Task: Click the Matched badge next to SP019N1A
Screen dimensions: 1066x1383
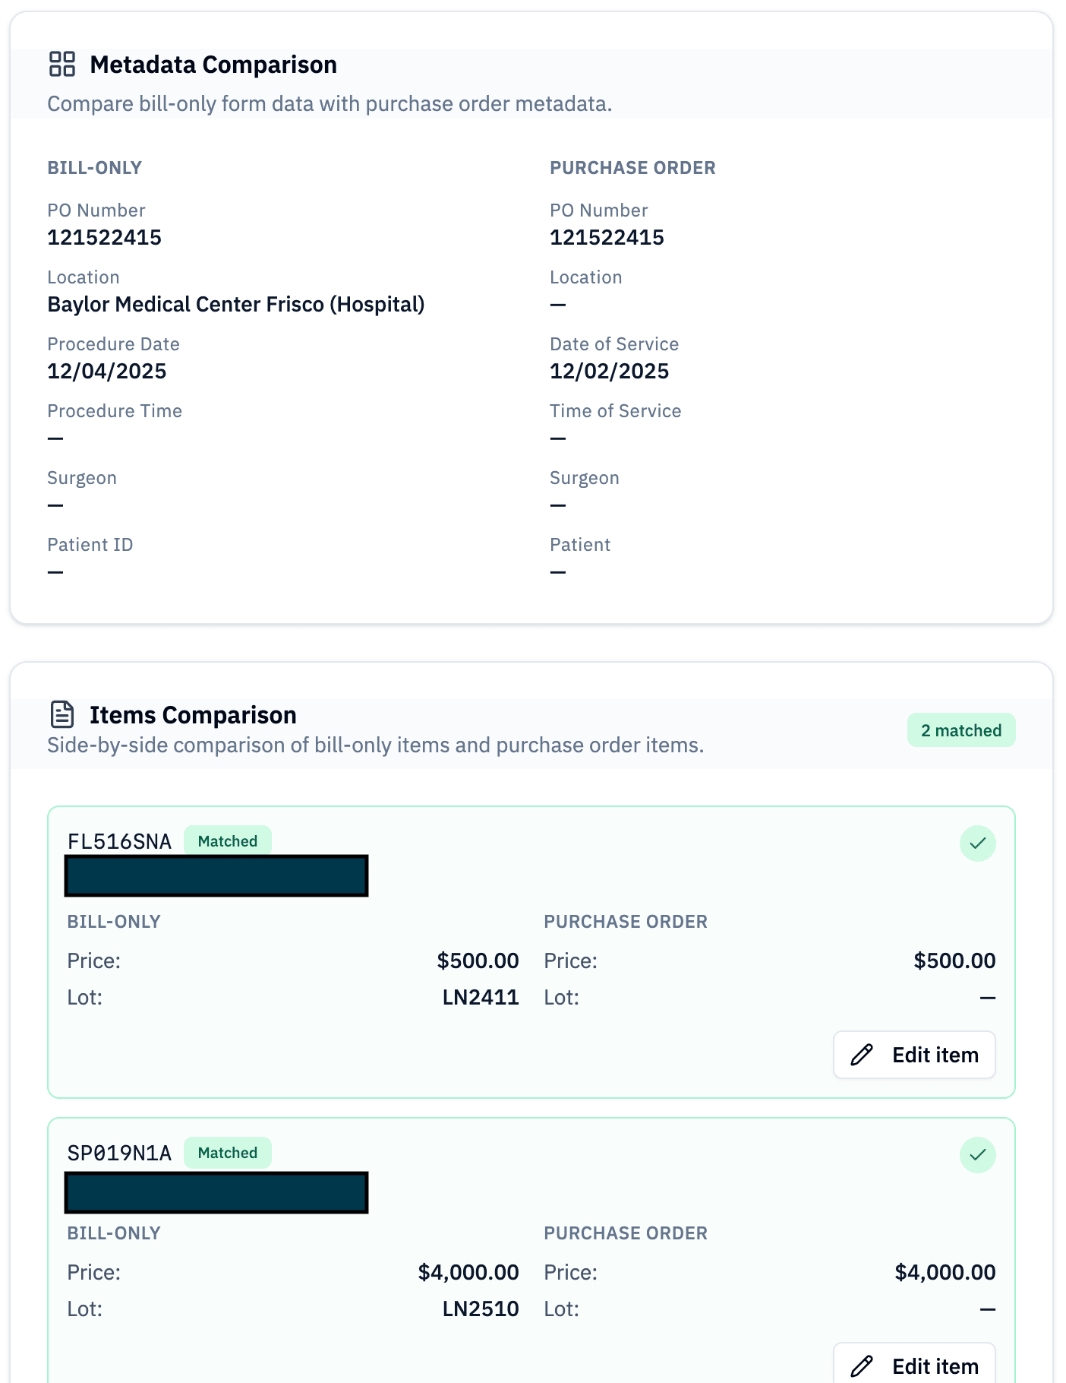Action: tap(227, 1153)
